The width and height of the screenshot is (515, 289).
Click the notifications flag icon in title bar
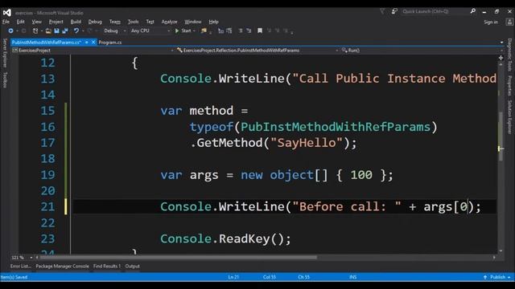(x=382, y=11)
